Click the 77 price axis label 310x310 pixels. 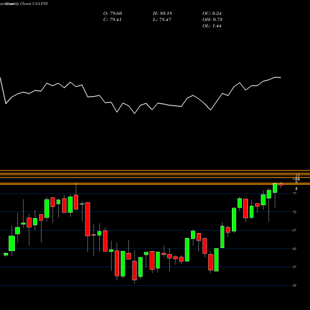[x=294, y=193]
